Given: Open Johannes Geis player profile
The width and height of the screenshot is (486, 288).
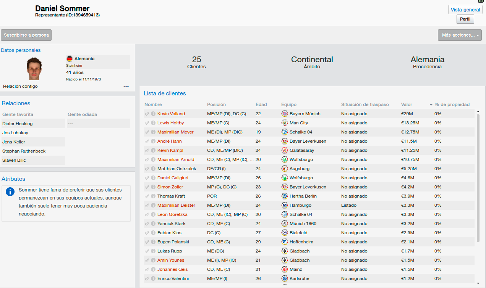Looking at the screenshot, I should coord(173,269).
